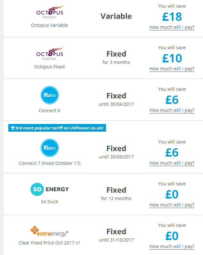The image size is (203, 255).
Task: Open 'How much will I pay?' for Extra Energy tariff
Action: tap(172, 246)
